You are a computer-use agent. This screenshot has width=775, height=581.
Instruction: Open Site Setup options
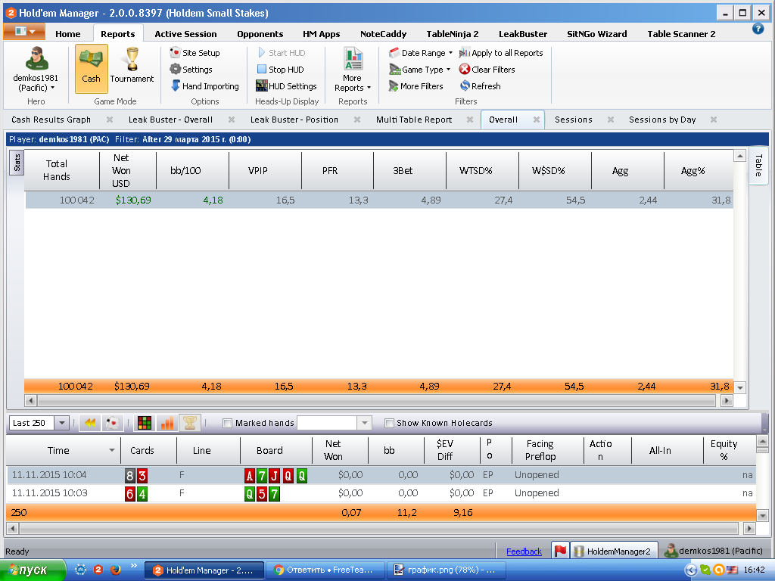195,53
